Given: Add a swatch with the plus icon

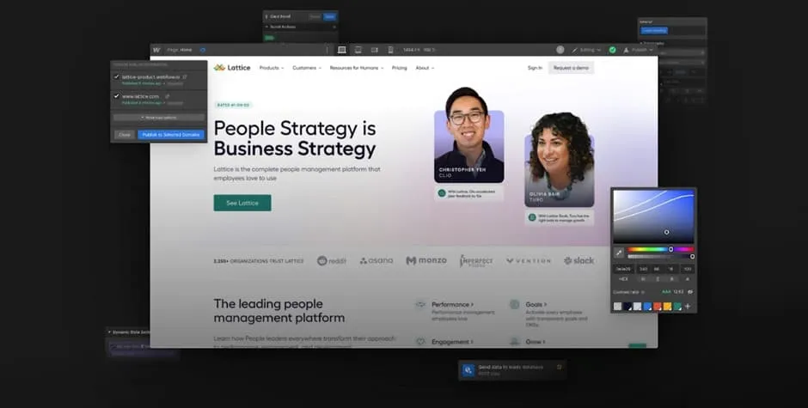Looking at the screenshot, I should click(688, 306).
